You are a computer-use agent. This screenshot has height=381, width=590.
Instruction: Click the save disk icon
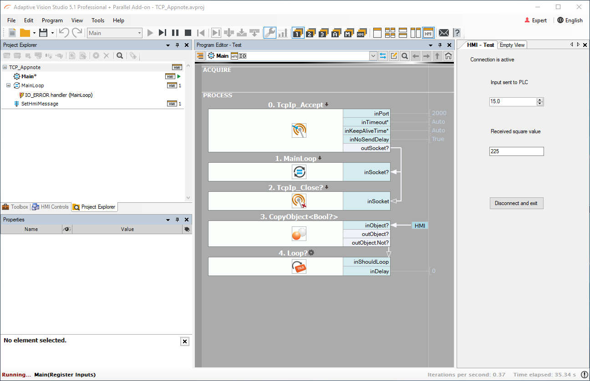(43, 33)
